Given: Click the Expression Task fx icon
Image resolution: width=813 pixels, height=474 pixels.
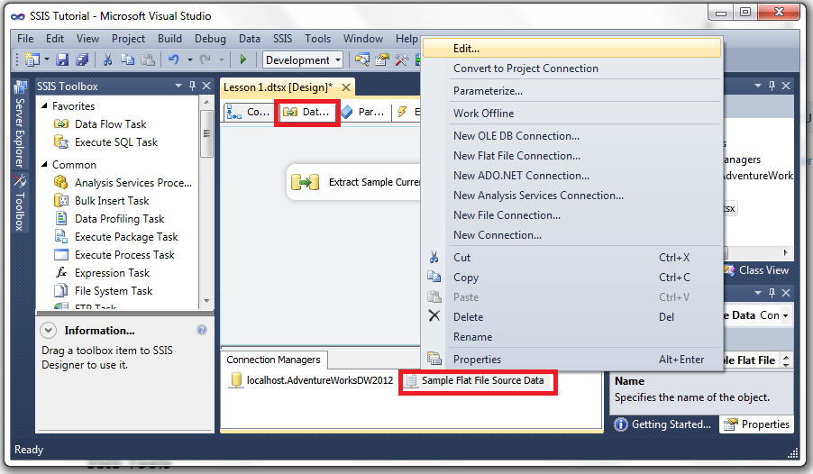Looking at the screenshot, I should (x=61, y=273).
